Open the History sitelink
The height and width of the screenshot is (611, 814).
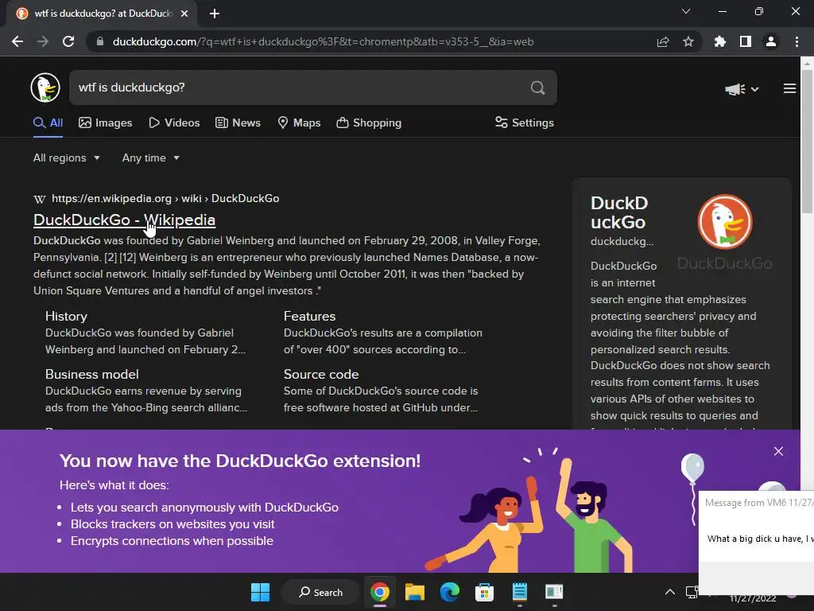(x=66, y=317)
